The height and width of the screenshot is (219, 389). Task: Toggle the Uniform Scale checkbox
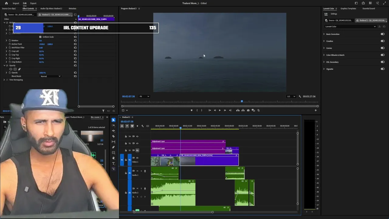point(40,37)
